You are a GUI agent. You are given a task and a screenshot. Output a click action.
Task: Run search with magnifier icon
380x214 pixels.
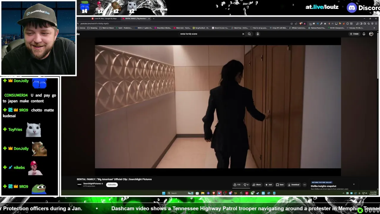point(249,34)
